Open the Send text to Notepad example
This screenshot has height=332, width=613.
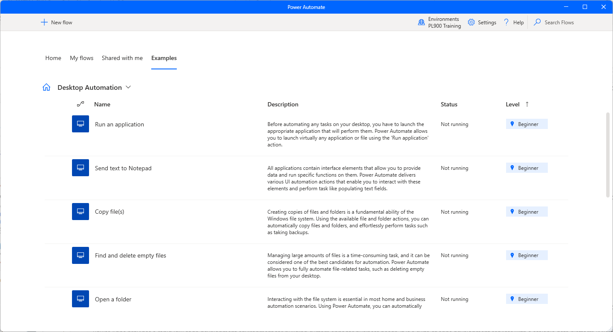(123, 168)
